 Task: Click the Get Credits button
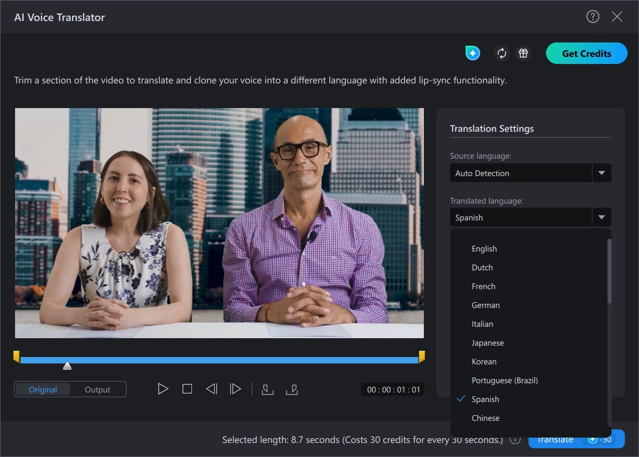tap(586, 53)
